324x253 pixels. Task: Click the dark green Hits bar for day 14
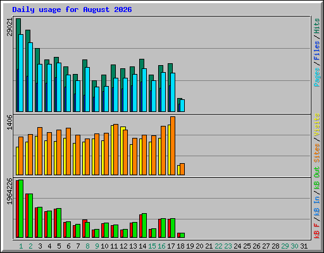[142, 64]
